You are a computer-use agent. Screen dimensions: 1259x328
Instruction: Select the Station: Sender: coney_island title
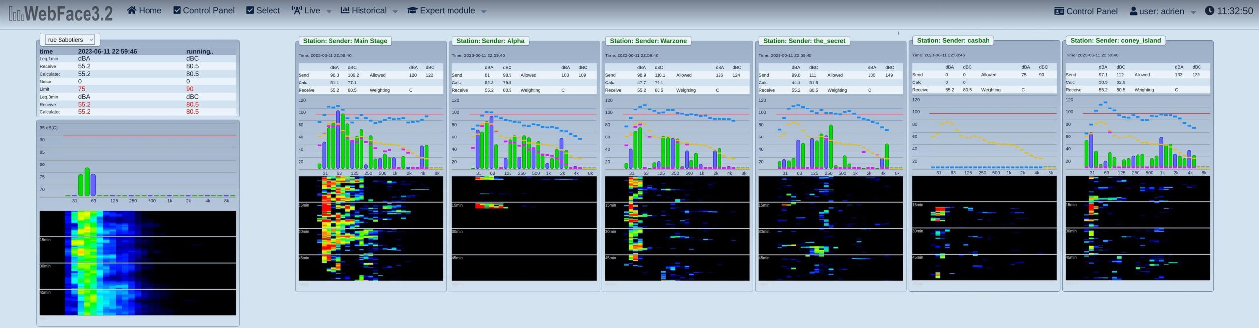coord(1115,40)
